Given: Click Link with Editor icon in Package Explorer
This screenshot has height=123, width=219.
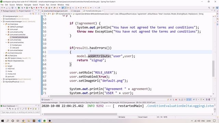Looking at the screenshot, I should tap(33, 14).
